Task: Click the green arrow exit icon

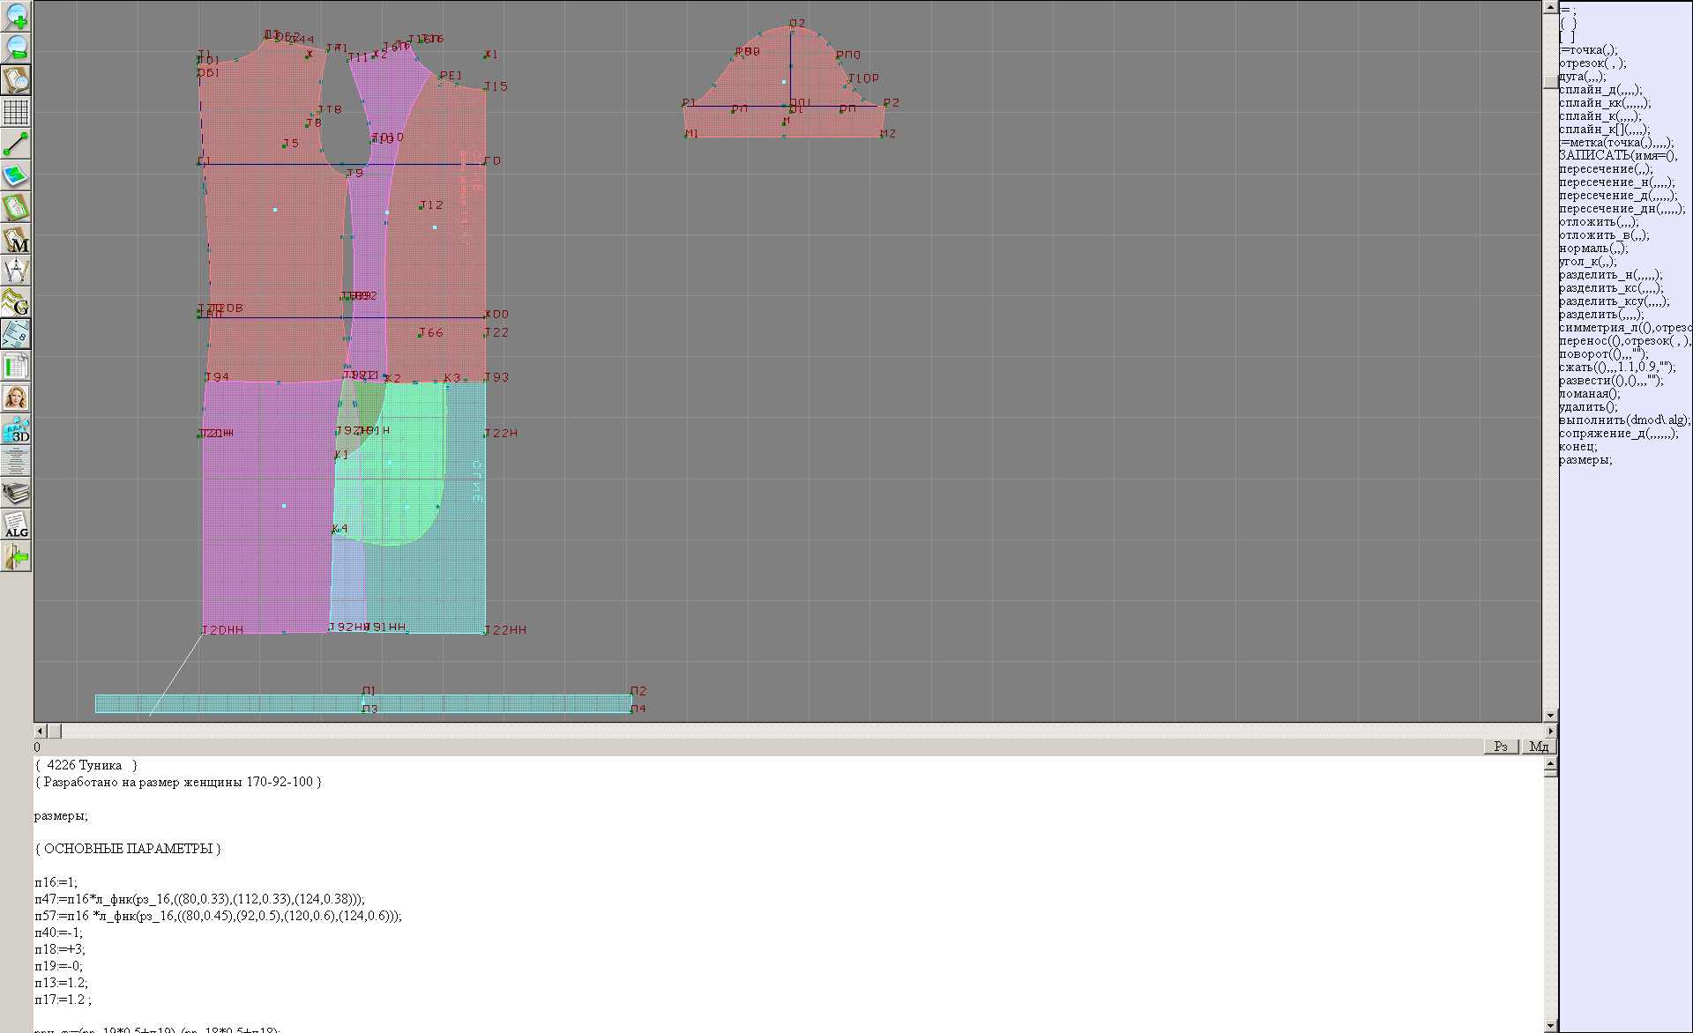Action: click(16, 556)
